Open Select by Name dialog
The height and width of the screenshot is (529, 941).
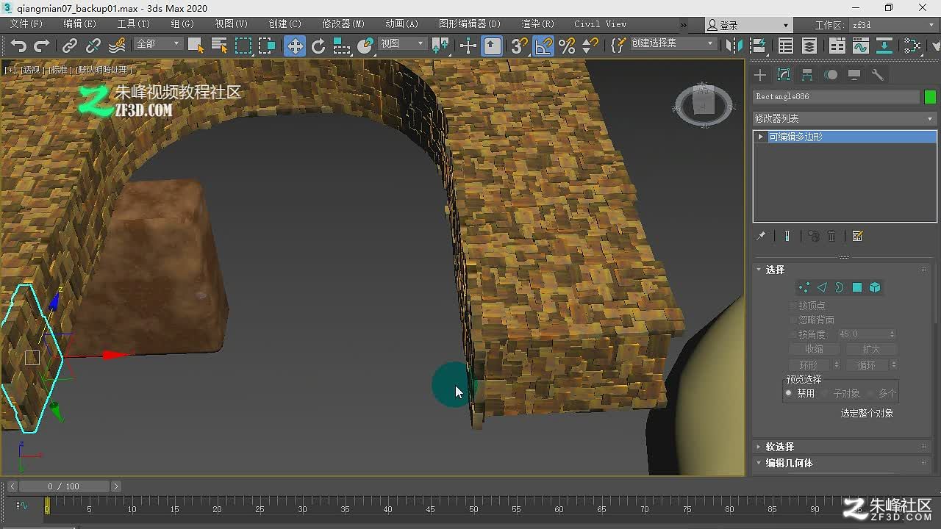pyautogui.click(x=219, y=46)
